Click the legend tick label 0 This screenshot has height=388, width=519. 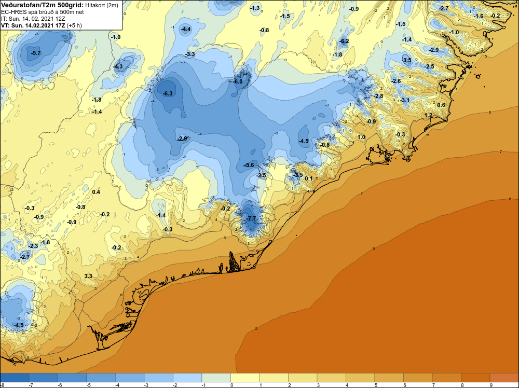tap(231, 385)
